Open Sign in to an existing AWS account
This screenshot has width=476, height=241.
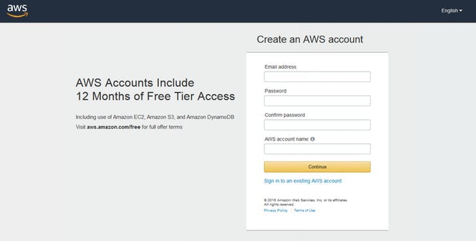(303, 181)
